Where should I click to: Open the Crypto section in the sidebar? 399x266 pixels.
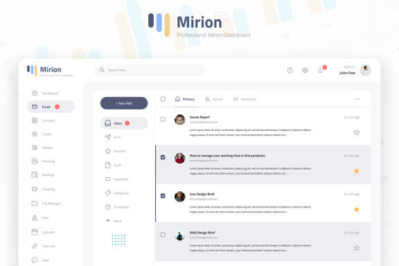coord(42,134)
